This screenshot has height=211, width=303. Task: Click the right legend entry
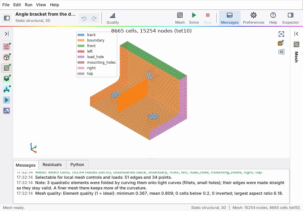coord(87,68)
